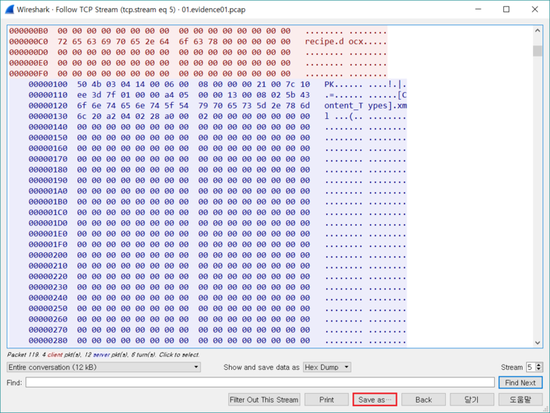The image size is (550, 413).
Task: Select the hex row at offset 00000250
Action: coord(218,308)
